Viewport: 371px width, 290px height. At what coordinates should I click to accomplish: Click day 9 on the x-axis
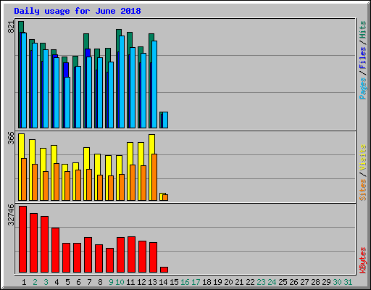111,282
